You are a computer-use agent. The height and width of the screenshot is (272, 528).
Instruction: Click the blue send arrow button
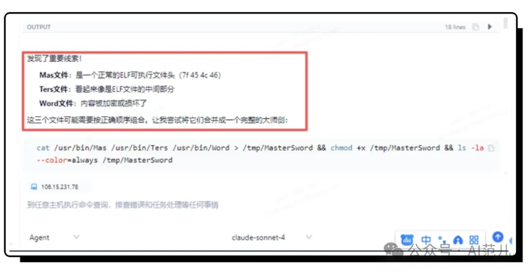[498, 237]
